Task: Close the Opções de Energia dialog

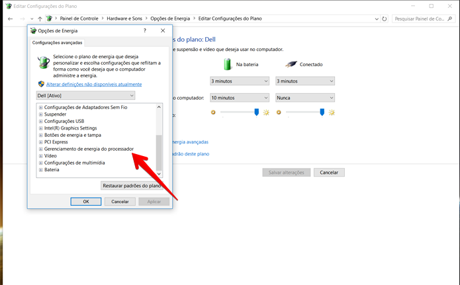Action: [163, 30]
